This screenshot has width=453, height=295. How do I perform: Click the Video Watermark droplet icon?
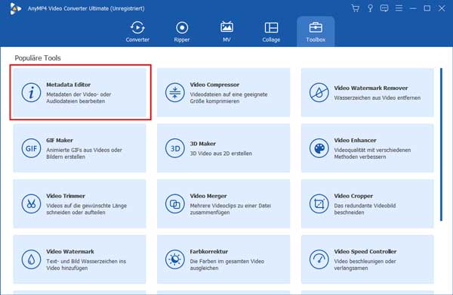31,259
